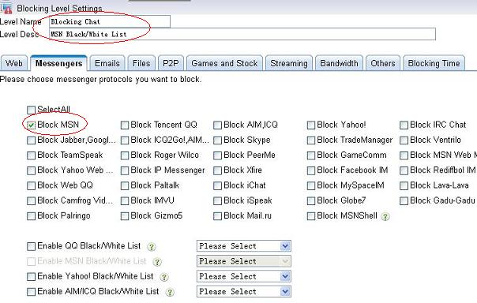Check the Block Yahoo! box
This screenshot has width=477, height=303.
[310, 125]
